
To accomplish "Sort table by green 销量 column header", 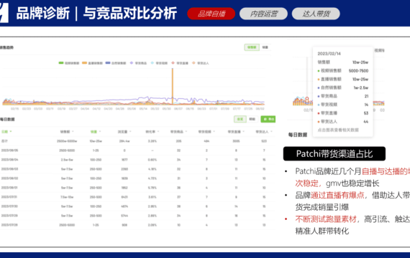I will tap(96, 132).
